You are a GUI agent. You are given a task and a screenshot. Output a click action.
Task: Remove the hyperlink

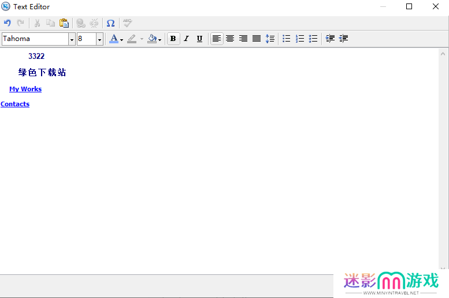[94, 23]
